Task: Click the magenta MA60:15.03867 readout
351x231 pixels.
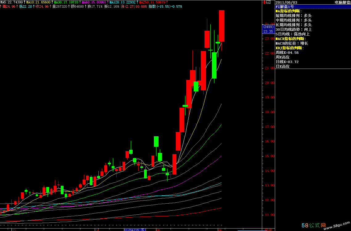Action: (x=94, y=2)
